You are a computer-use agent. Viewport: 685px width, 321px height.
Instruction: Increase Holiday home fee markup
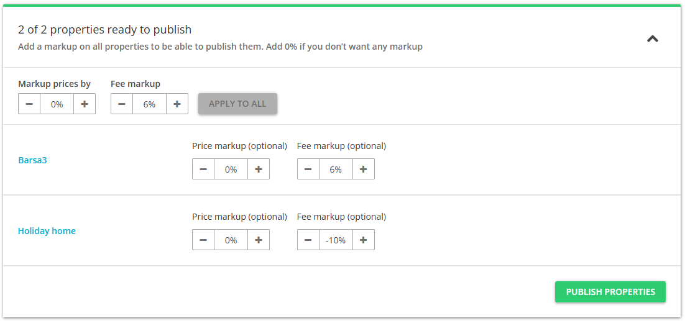click(x=364, y=240)
